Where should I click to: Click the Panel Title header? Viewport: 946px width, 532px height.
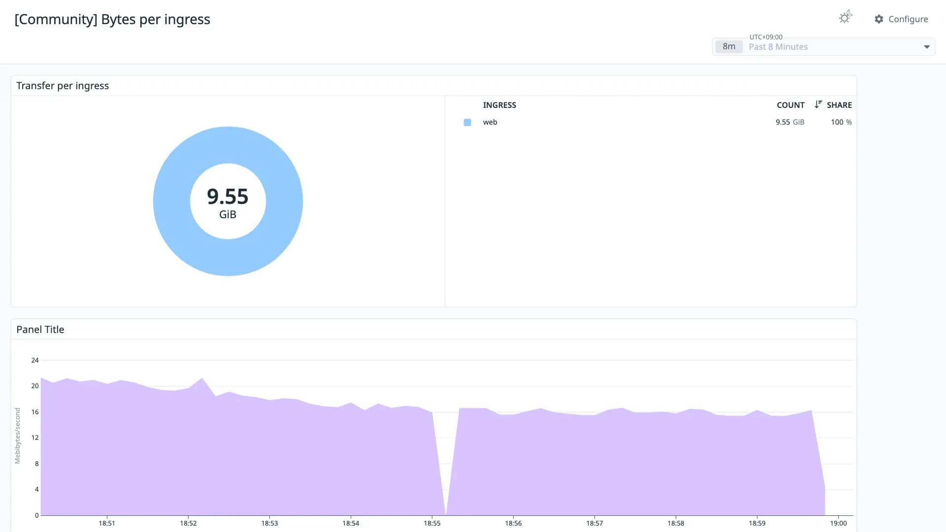pyautogui.click(x=40, y=330)
